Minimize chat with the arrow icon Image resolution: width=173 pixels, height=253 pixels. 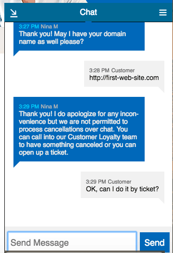(13, 13)
